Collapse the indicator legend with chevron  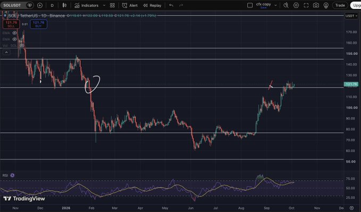[x=6, y=53]
